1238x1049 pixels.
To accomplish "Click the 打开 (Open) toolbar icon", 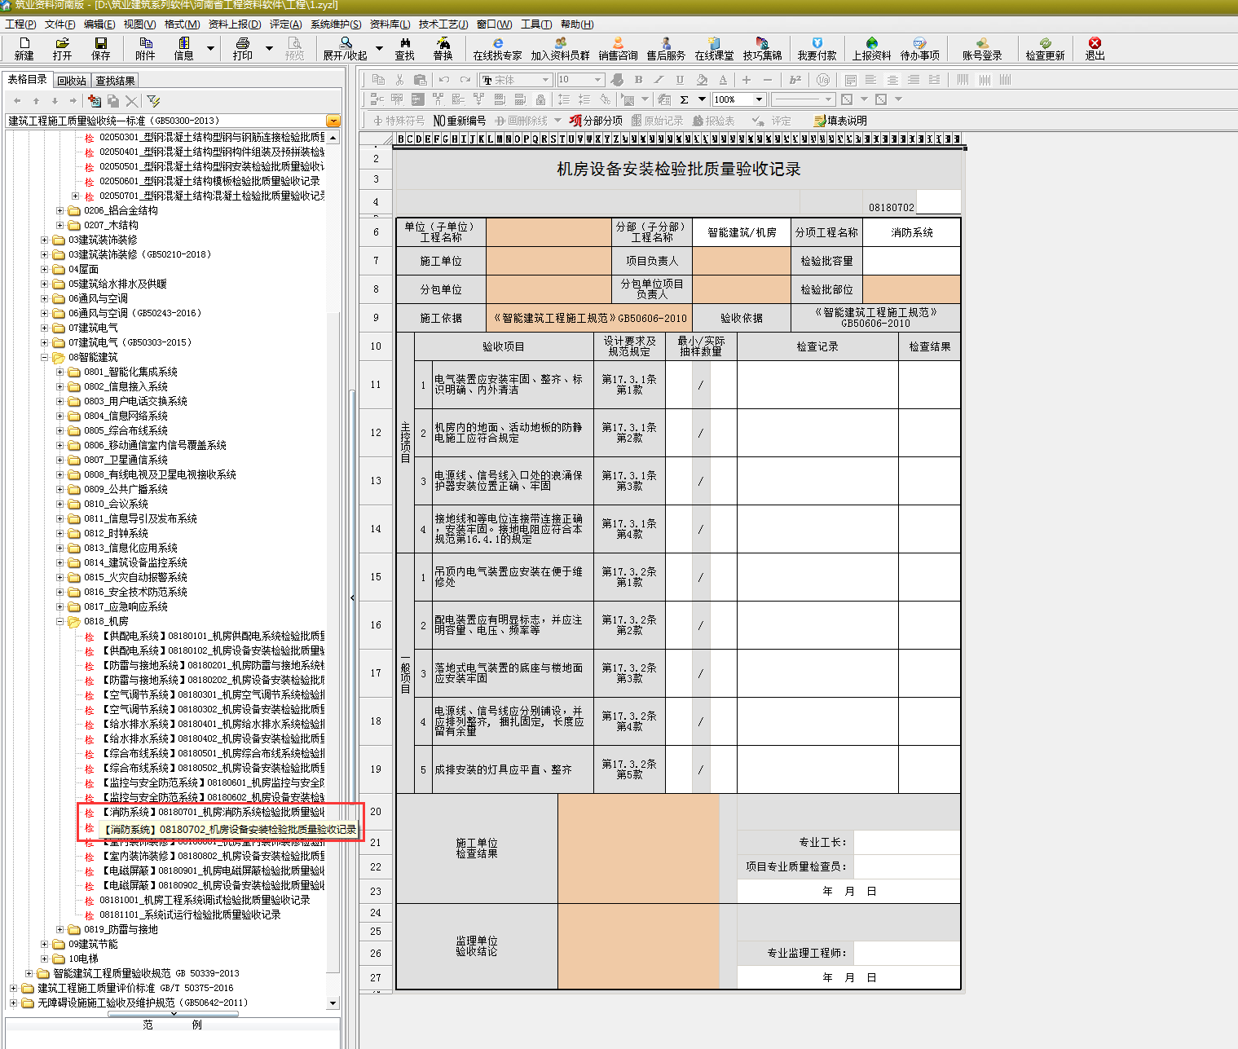I will pyautogui.click(x=62, y=49).
